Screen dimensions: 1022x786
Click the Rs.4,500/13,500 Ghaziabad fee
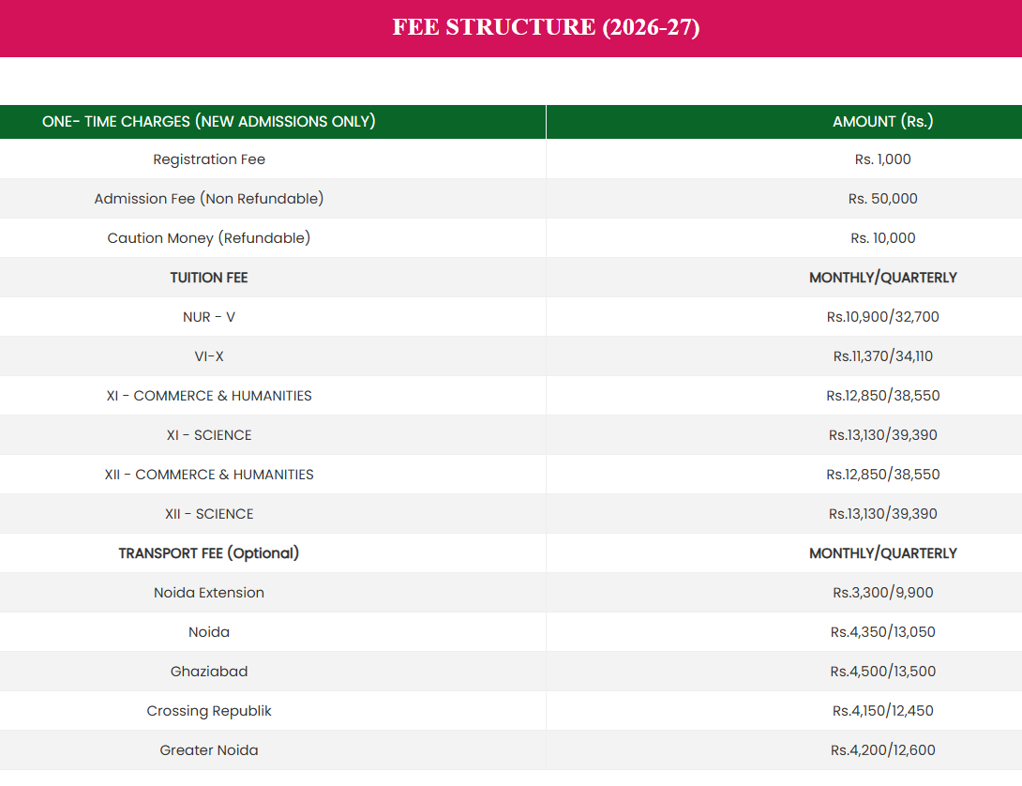coord(882,672)
